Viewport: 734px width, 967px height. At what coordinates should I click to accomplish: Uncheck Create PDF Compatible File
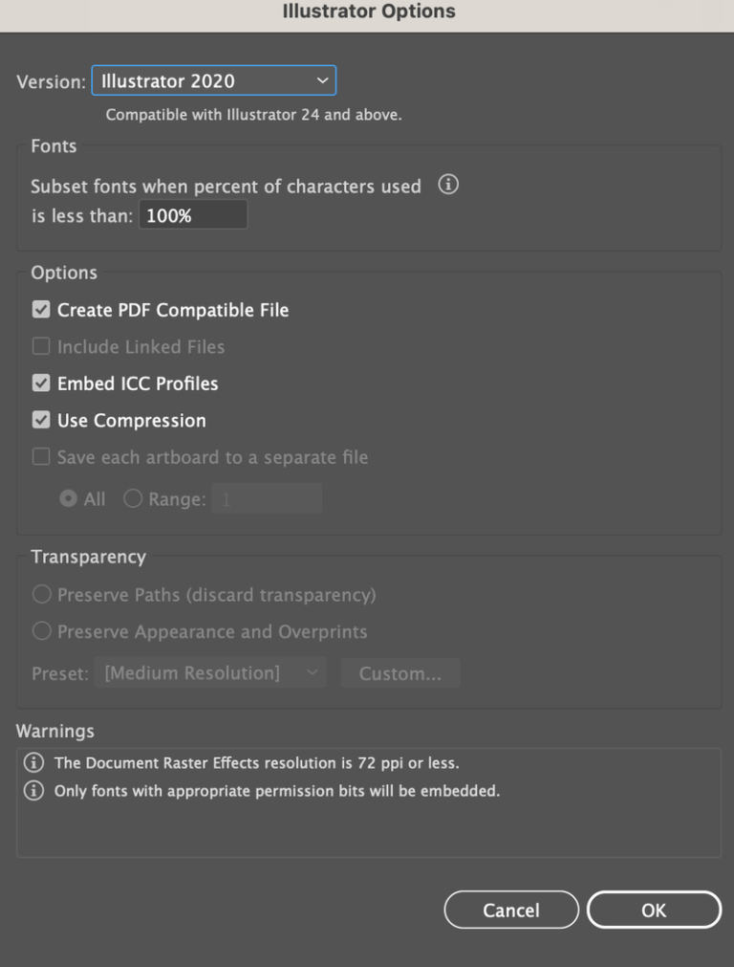click(41, 309)
